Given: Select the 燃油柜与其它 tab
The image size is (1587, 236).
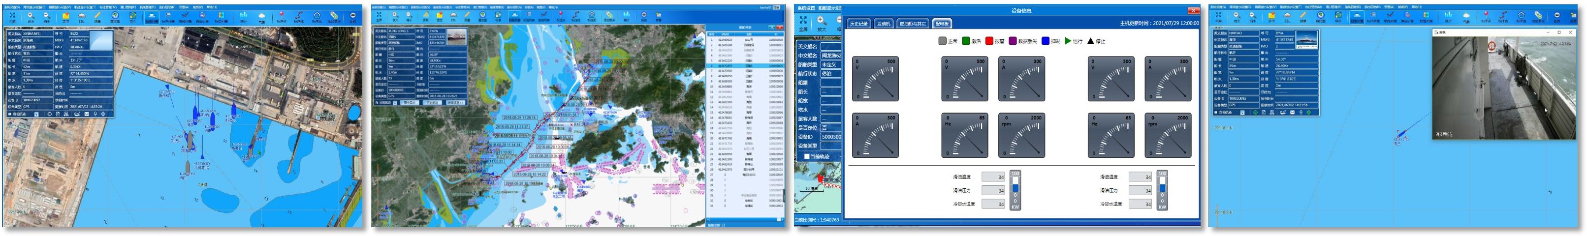Looking at the screenshot, I should (913, 24).
